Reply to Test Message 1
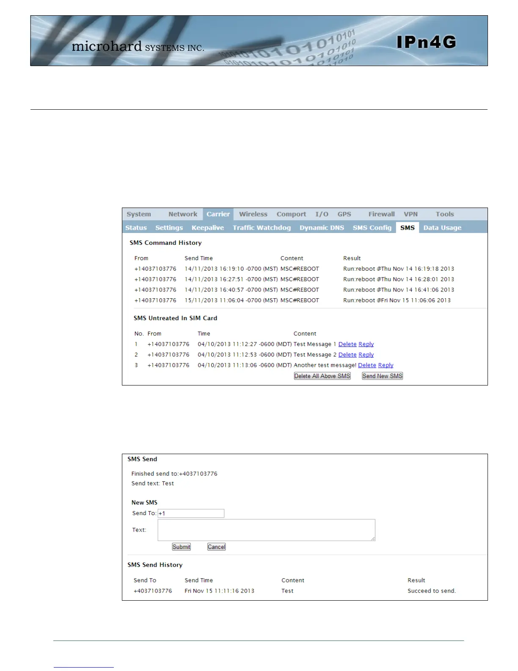 click(x=366, y=344)
